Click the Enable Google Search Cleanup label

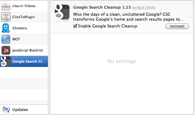point(108,26)
